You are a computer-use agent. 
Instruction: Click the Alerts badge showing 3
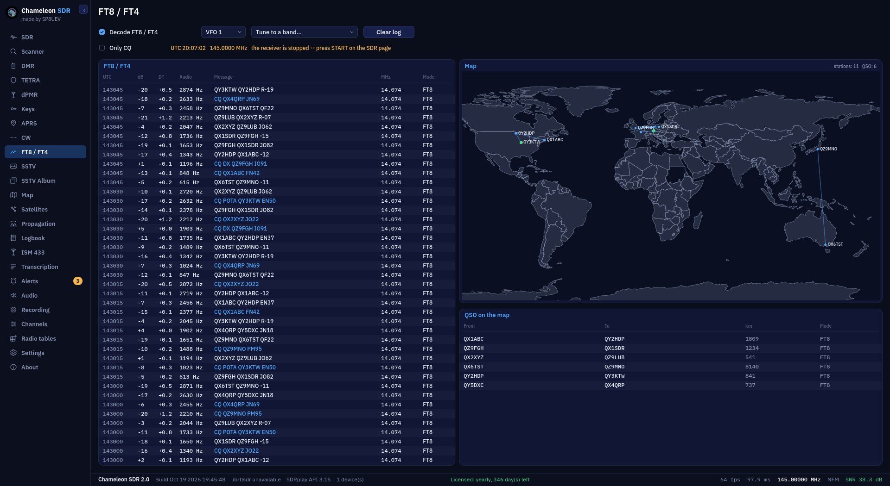77,281
